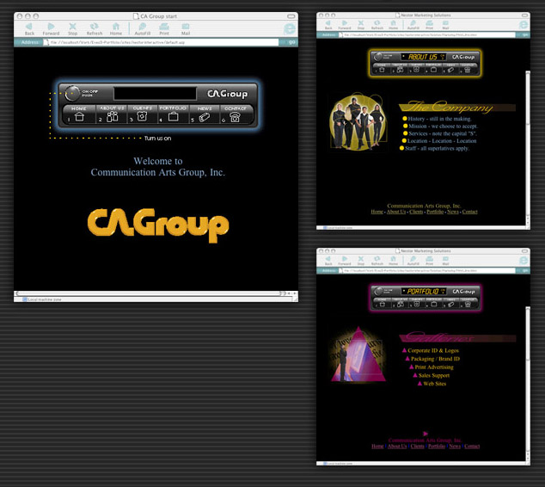
Task: Click the large orange CAGroup logo
Action: [x=158, y=225]
